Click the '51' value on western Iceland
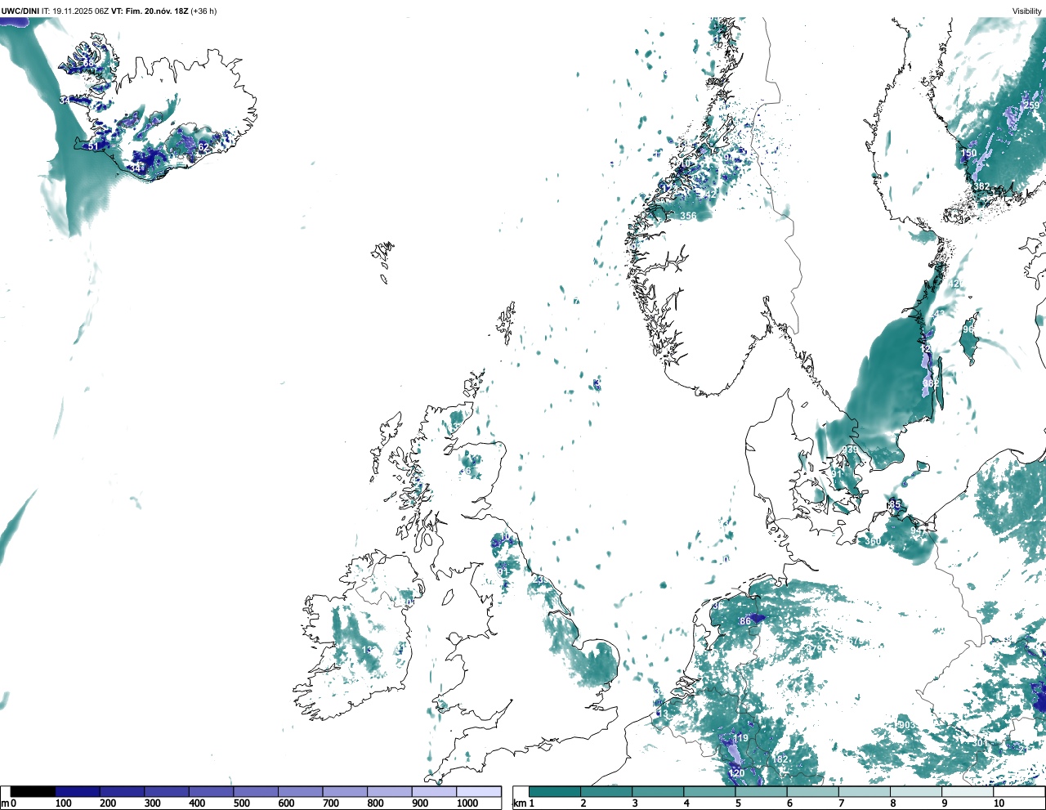 (x=93, y=147)
